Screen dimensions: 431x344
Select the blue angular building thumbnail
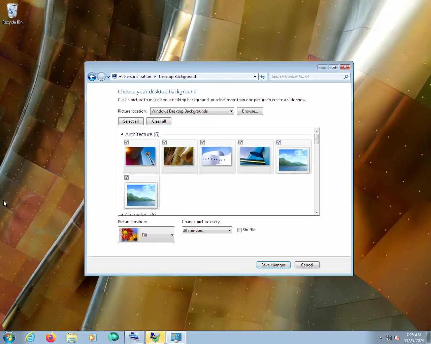(255, 156)
